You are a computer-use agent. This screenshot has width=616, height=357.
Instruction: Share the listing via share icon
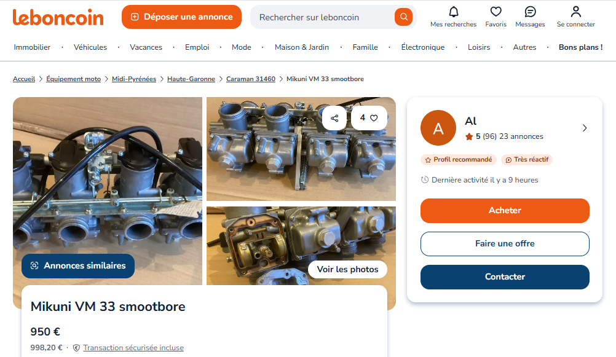point(334,118)
